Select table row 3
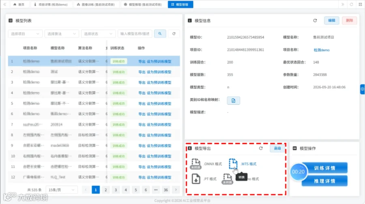The image size is (365, 204). click(x=94, y=82)
